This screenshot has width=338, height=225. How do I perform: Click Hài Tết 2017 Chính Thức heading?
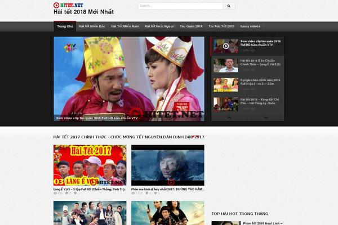pyautogui.click(x=128, y=137)
